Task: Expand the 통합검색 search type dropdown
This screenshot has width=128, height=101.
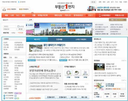Action: coord(6,20)
